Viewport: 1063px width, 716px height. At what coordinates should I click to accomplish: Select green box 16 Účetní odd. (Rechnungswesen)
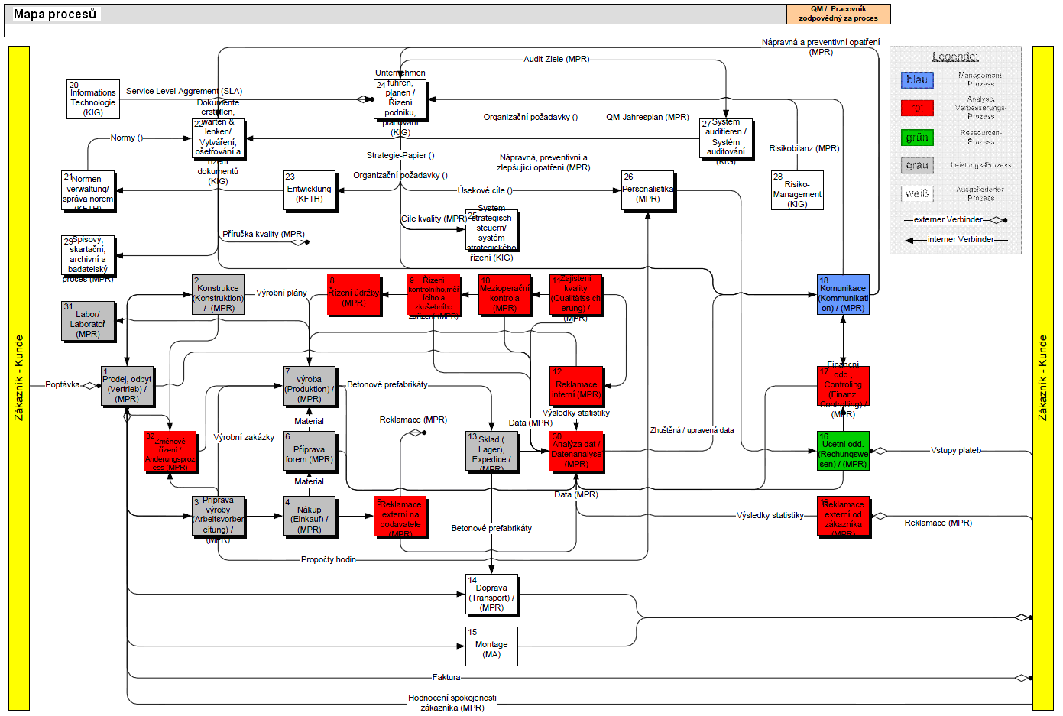coord(843,450)
